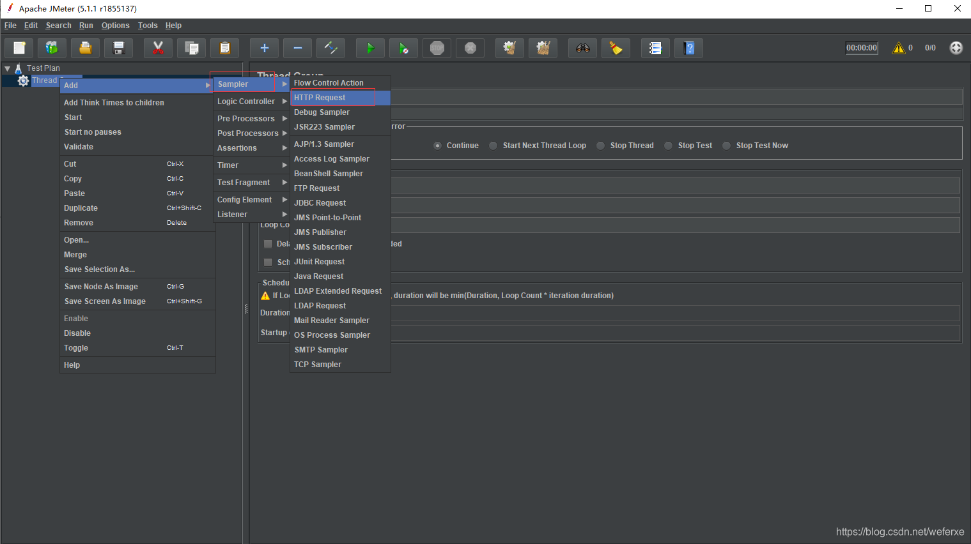This screenshot has width=971, height=544.
Task: Click the Save floppy disk icon
Action: 118,48
